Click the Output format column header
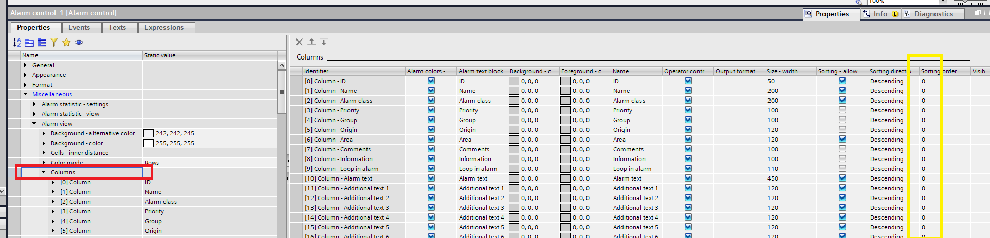The width and height of the screenshot is (990, 238). tap(739, 71)
